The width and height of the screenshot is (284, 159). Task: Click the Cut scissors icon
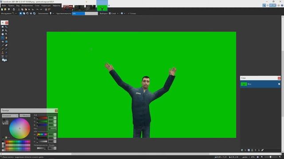(x=19, y=9)
